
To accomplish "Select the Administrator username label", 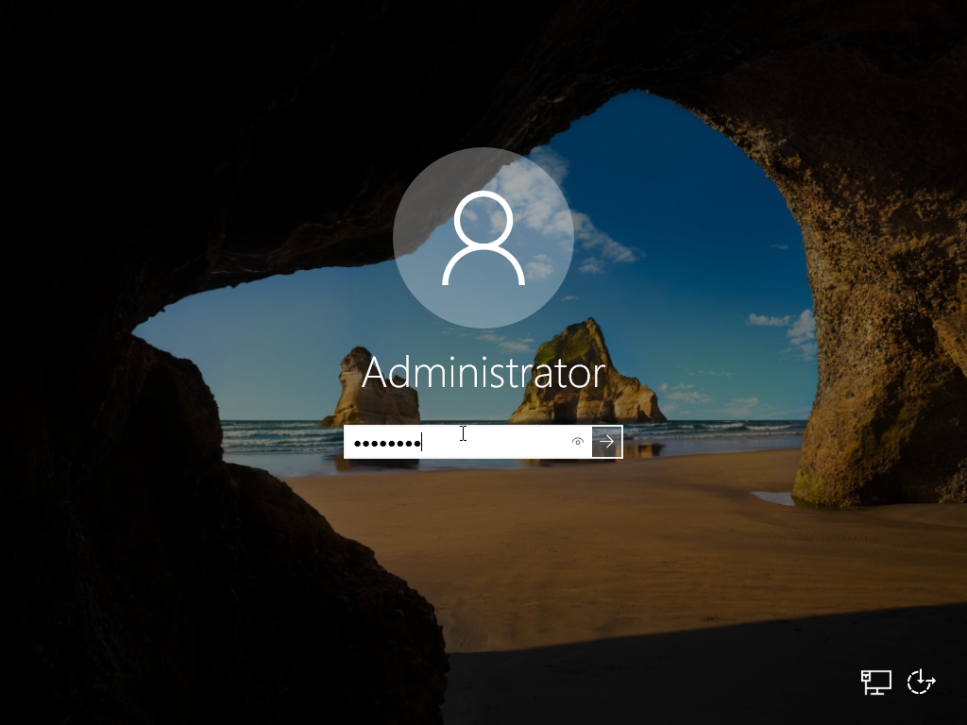I will point(483,371).
